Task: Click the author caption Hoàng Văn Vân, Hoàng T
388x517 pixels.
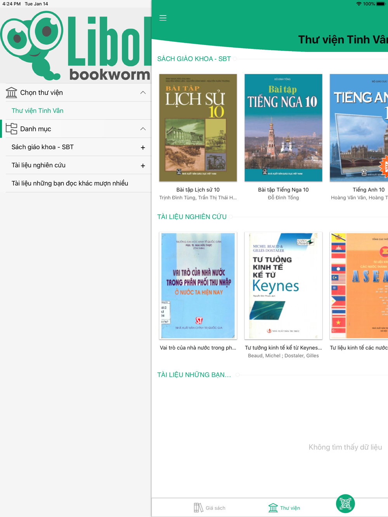Action: pyautogui.click(x=359, y=198)
